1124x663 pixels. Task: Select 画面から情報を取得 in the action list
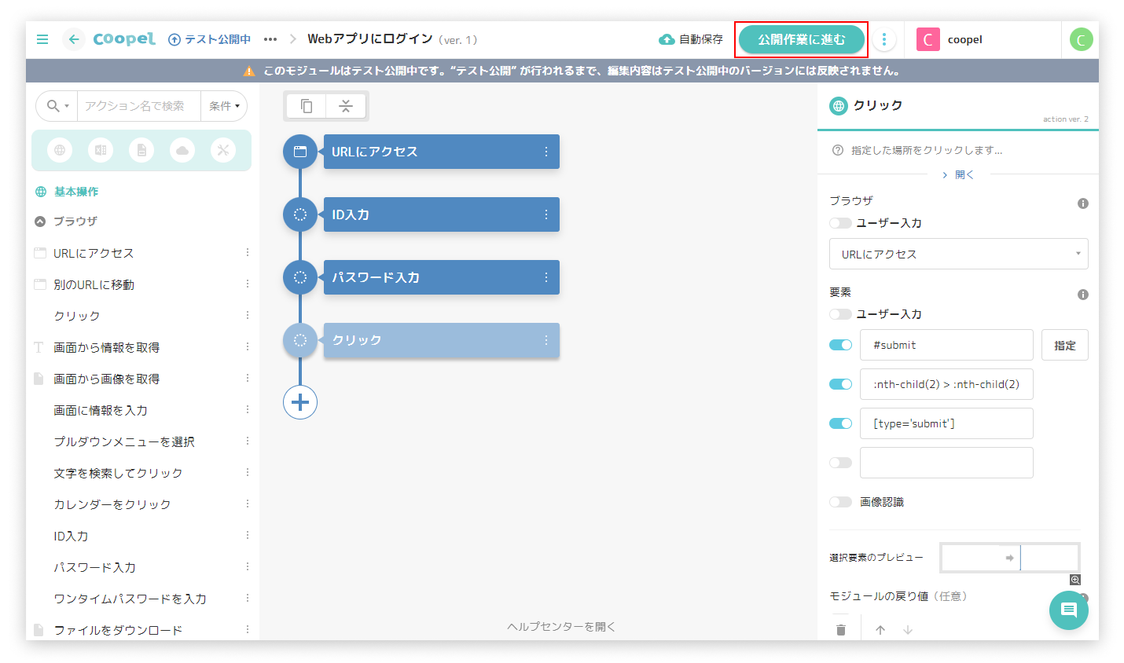106,347
